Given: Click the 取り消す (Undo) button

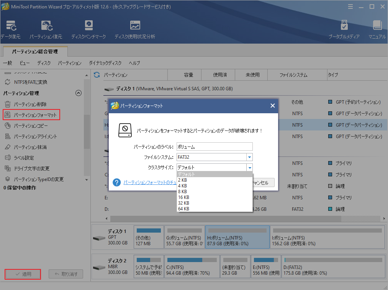Looking at the screenshot, I should tap(66, 274).
